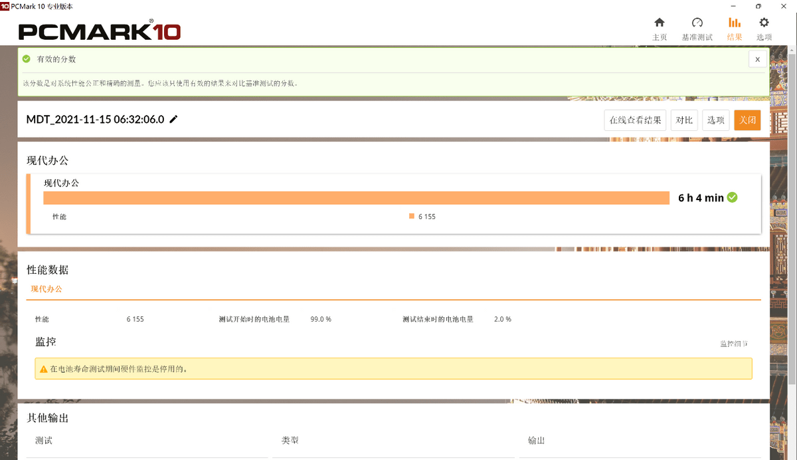Select the 现代办公 tab under 性能数据
797x460 pixels.
coord(45,289)
